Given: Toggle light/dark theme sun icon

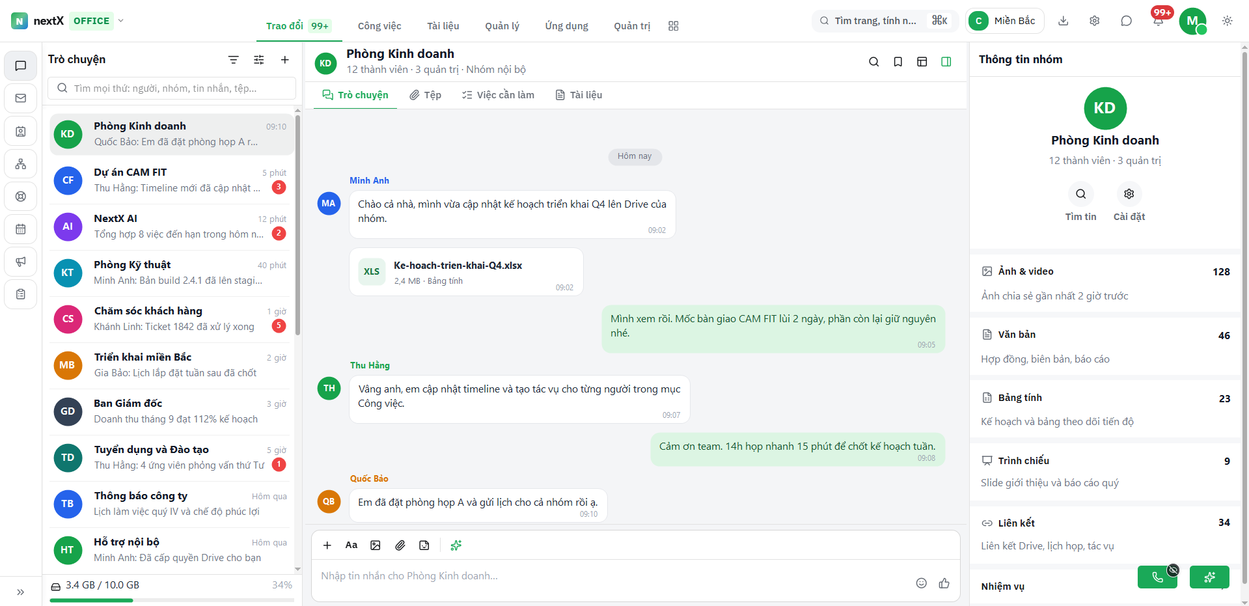Looking at the screenshot, I should pos(1227,21).
